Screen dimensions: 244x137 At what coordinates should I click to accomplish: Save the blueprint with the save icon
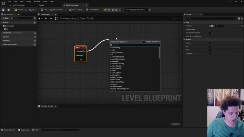pyautogui.click(x=3, y=10)
